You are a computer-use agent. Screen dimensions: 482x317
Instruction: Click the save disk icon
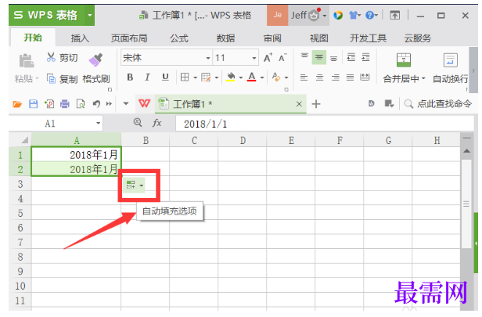(33, 104)
